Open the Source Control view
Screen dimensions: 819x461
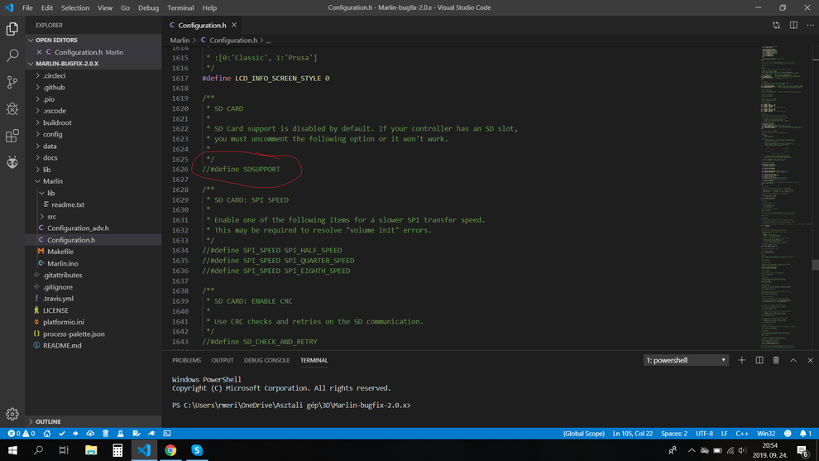pos(12,82)
